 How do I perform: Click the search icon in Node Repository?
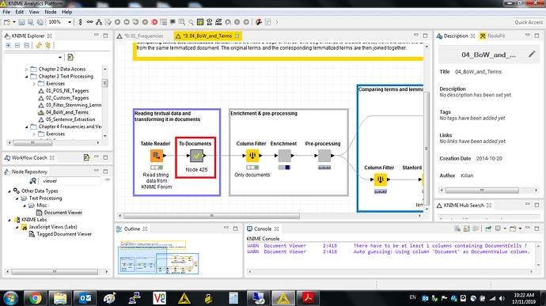pyautogui.click(x=32, y=181)
